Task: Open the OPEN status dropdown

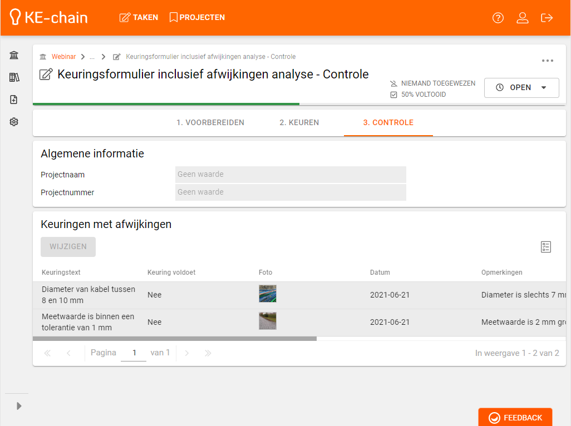Action: pos(521,88)
